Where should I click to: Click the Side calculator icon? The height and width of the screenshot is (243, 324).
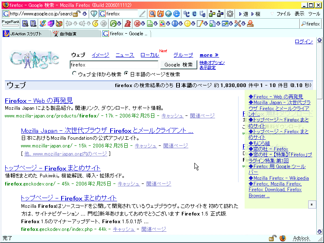coord(33,24)
